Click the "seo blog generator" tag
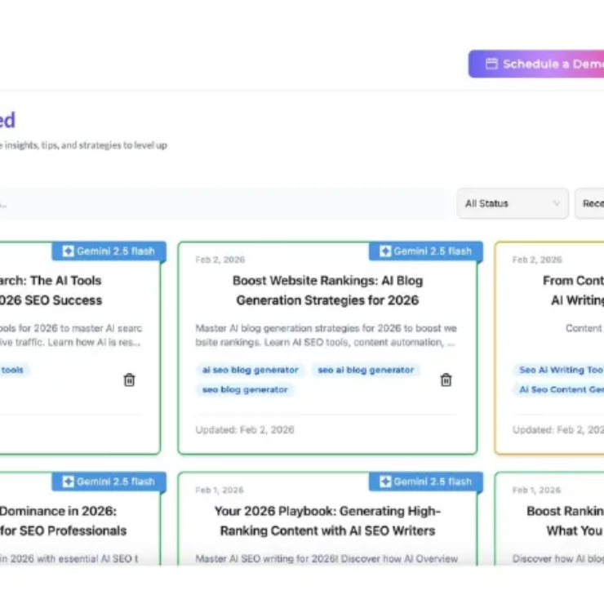Image resolution: width=604 pixels, height=604 pixels. pos(245,389)
